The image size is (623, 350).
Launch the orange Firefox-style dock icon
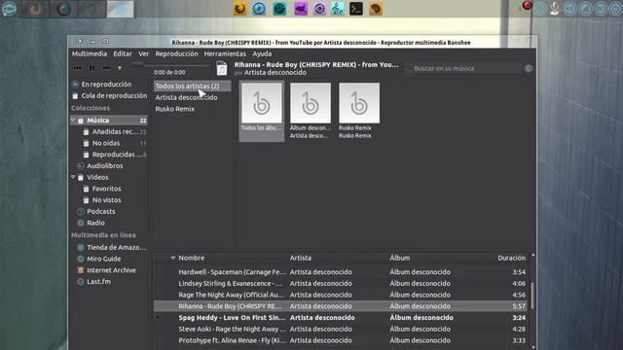point(239,9)
